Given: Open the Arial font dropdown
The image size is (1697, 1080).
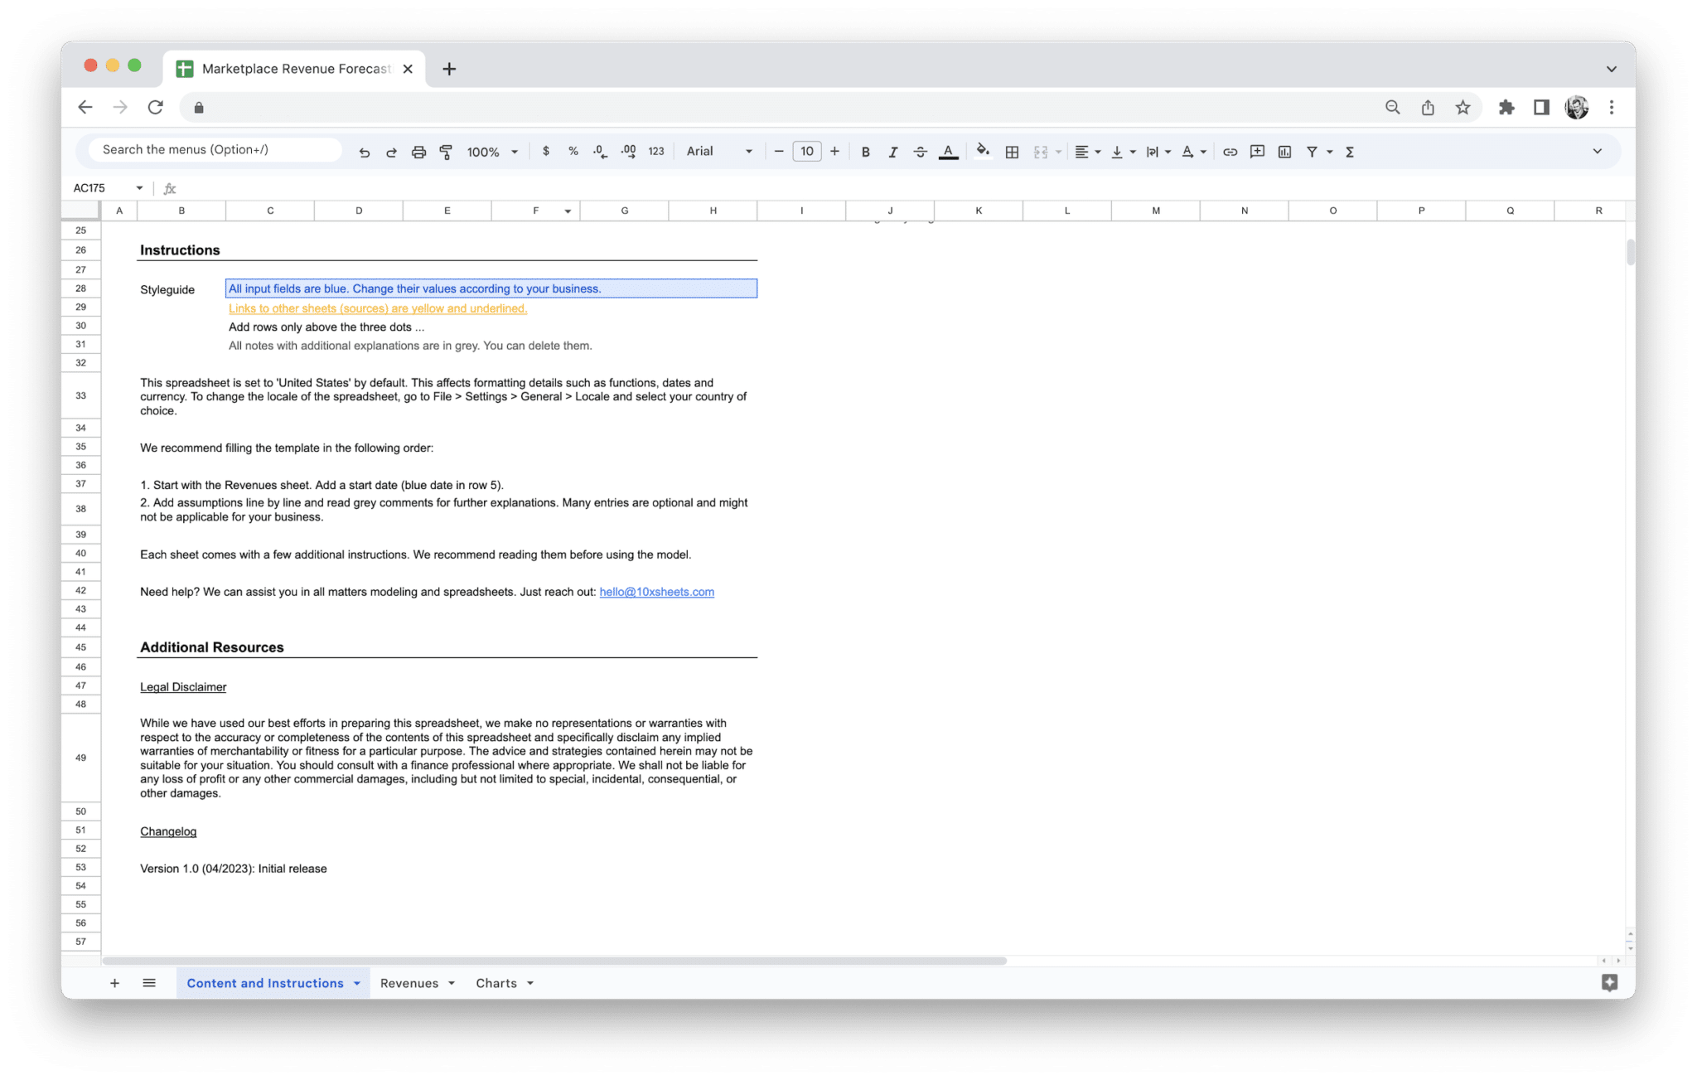Looking at the screenshot, I should tap(718, 151).
